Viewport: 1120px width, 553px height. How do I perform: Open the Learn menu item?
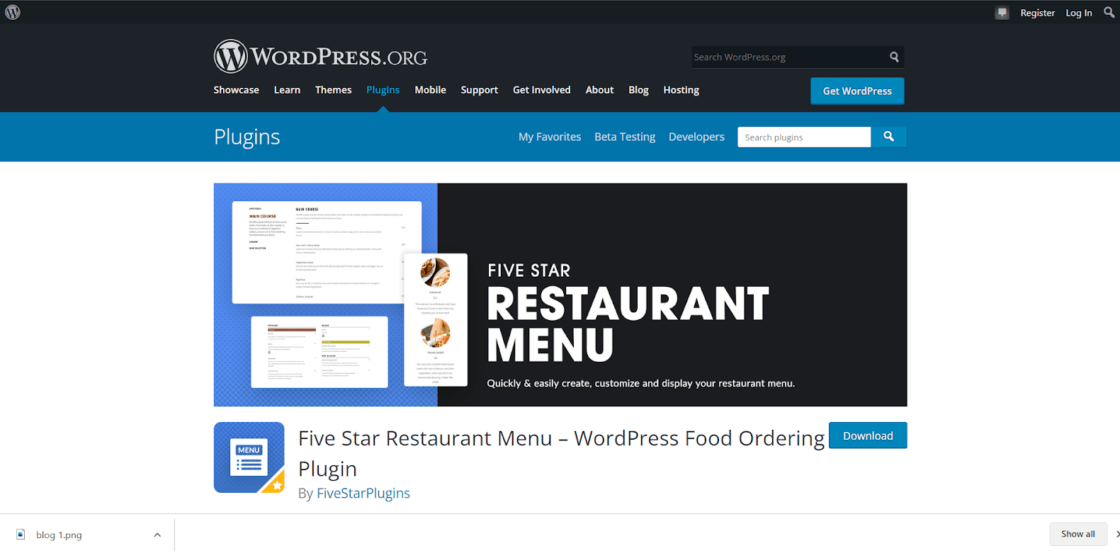point(287,90)
